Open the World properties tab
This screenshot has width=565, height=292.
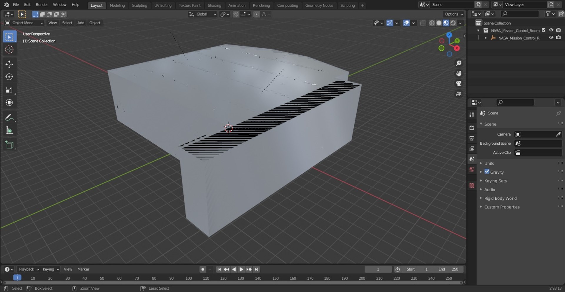(x=472, y=169)
